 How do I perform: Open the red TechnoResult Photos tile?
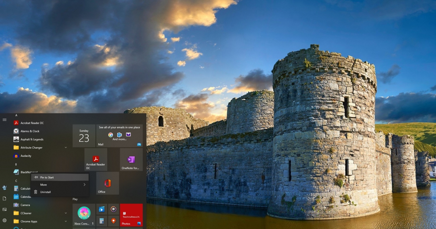[x=131, y=215]
